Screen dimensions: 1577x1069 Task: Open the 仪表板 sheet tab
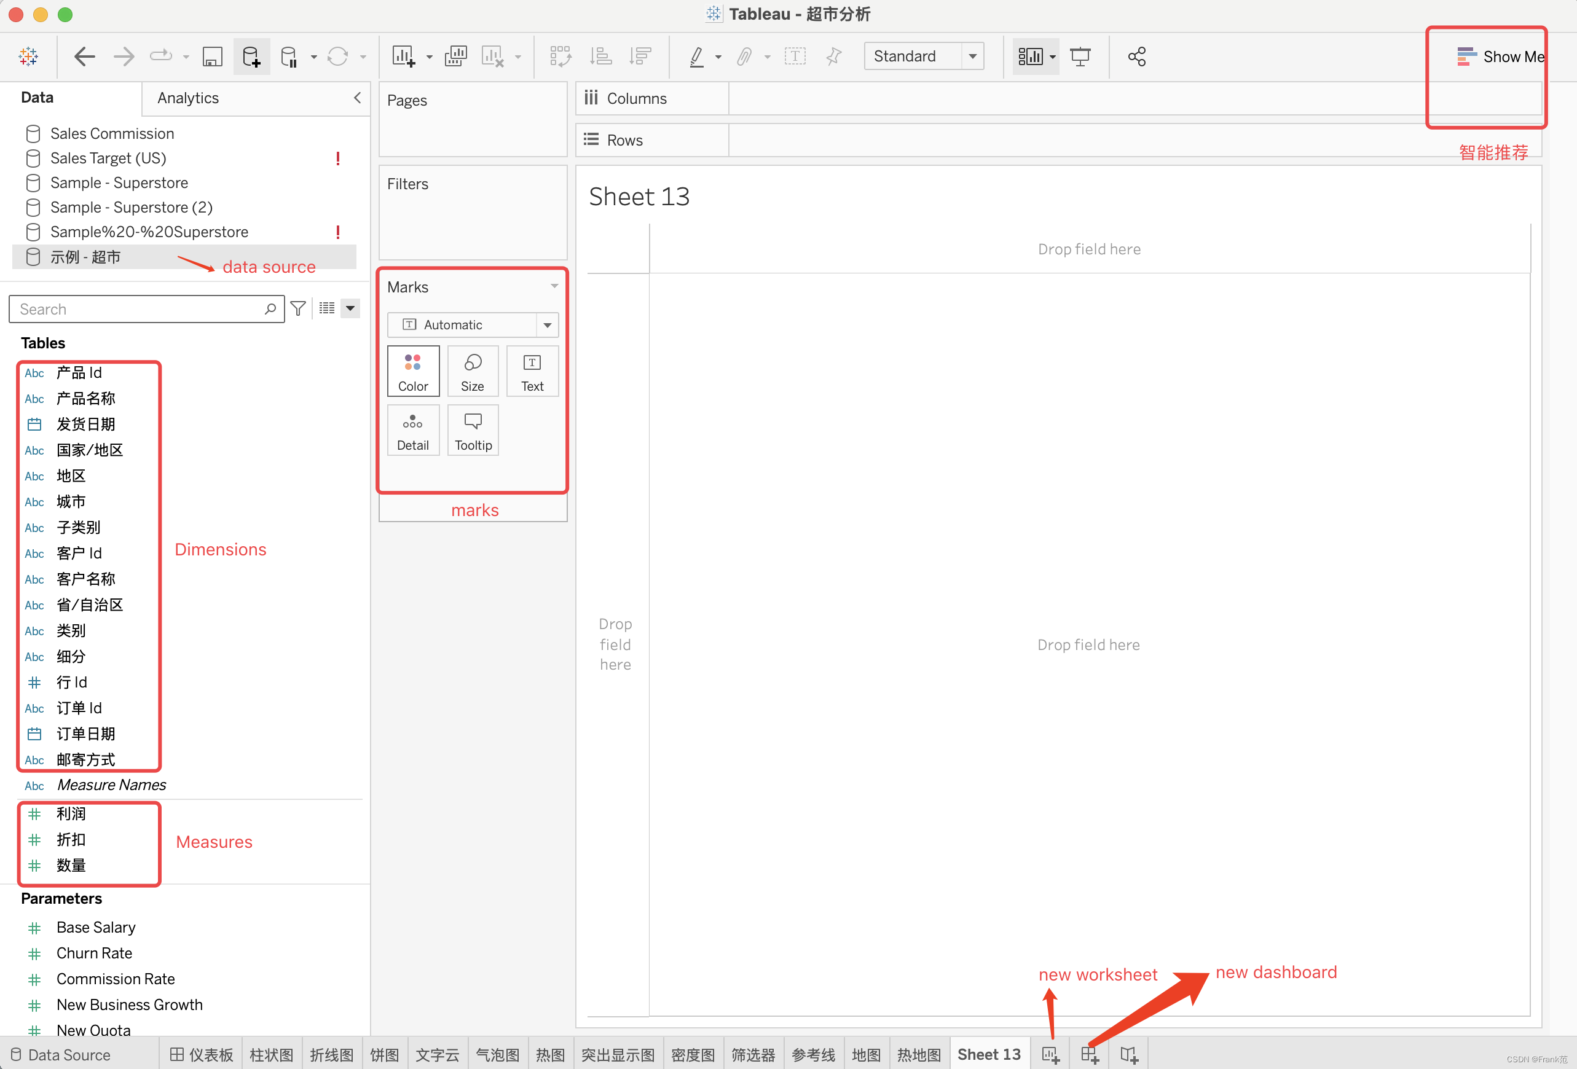[x=202, y=1055]
